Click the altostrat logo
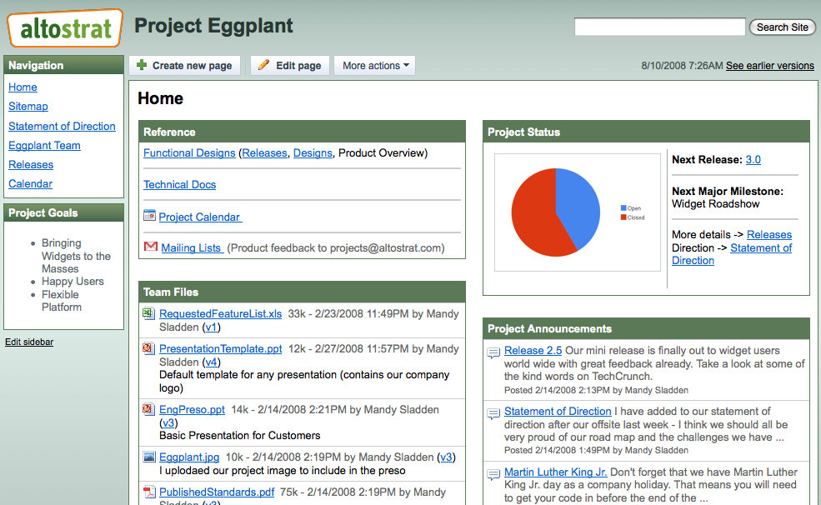This screenshot has width=821, height=505. click(65, 28)
